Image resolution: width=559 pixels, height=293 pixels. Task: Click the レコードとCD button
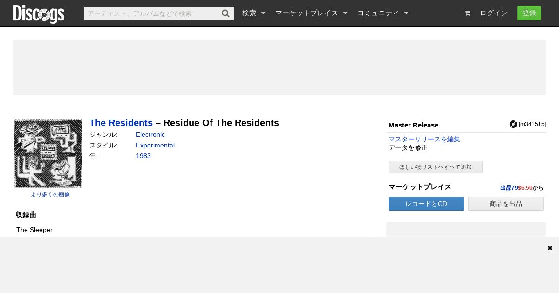426,204
